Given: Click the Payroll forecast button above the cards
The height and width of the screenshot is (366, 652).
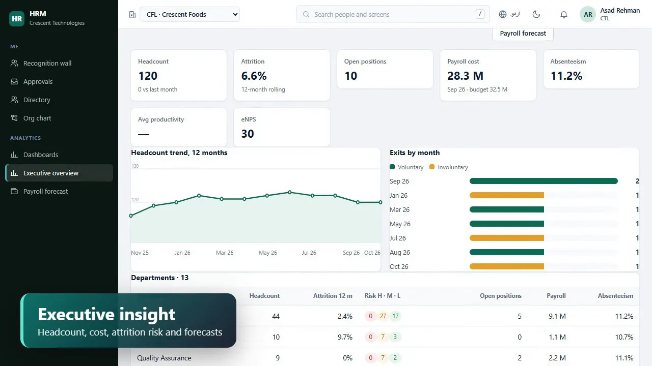Looking at the screenshot, I should coord(523,33).
